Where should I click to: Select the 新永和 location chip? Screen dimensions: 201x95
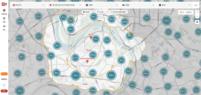[86, 12]
